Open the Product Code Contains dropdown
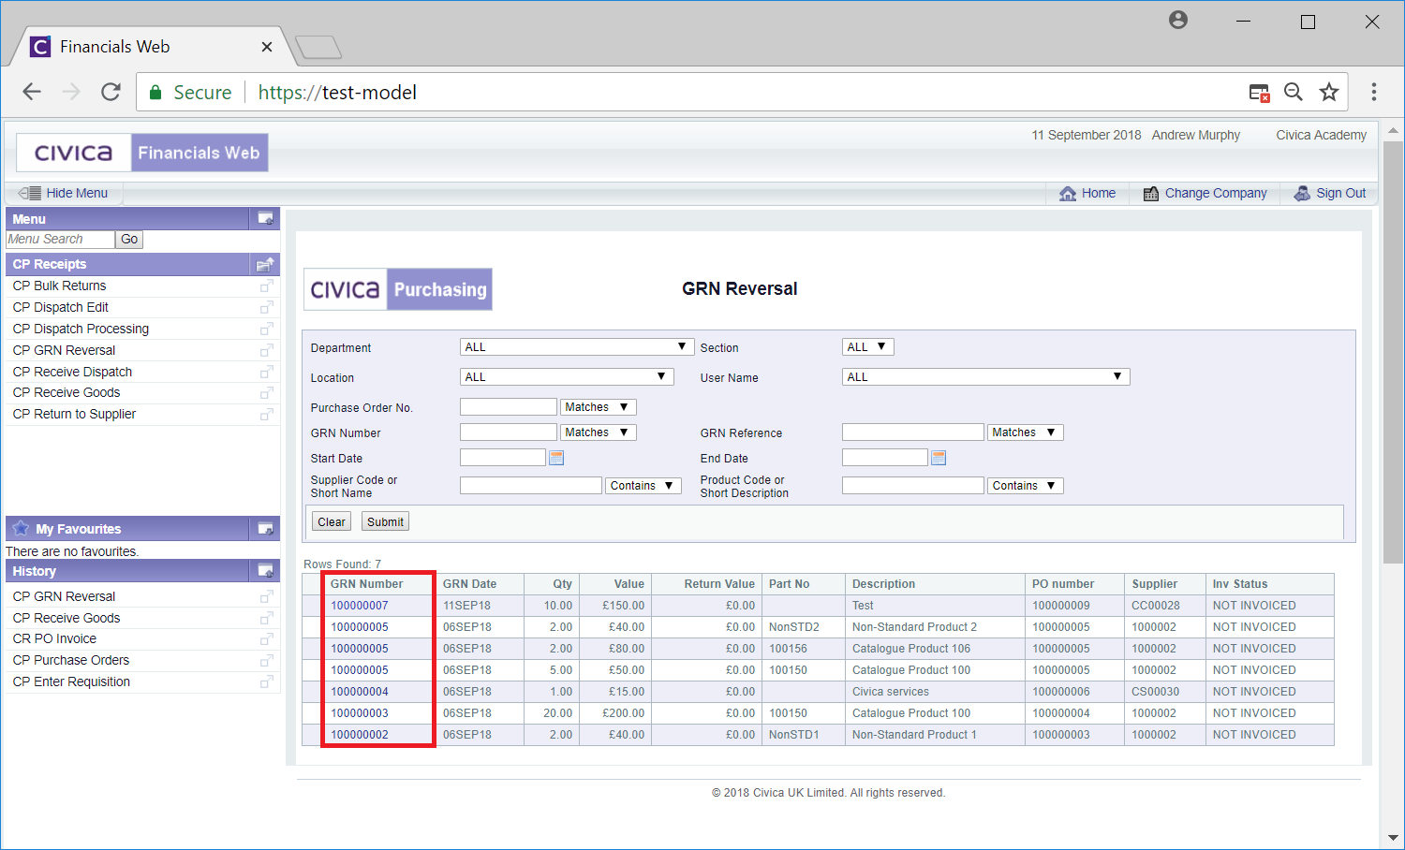 click(1026, 486)
